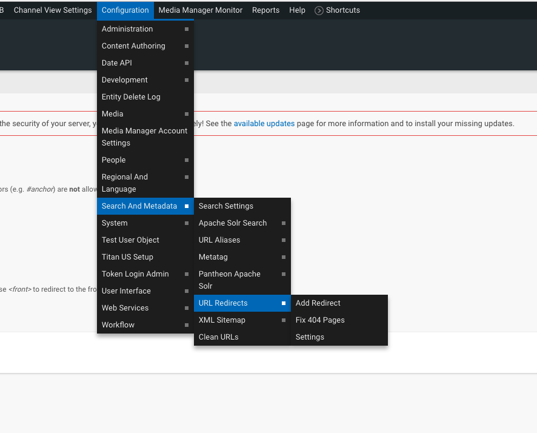
Task: Select Regional And Language entry
Action: [x=145, y=183]
